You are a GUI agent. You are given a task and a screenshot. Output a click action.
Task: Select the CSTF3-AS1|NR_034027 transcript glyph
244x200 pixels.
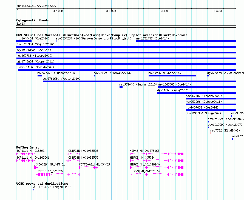coord(88,168)
